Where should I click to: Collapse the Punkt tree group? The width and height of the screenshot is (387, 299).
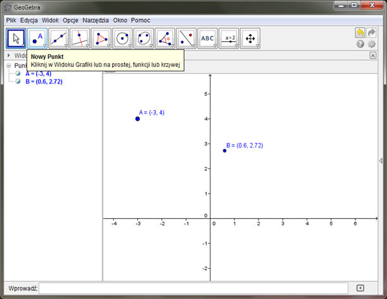(9, 66)
